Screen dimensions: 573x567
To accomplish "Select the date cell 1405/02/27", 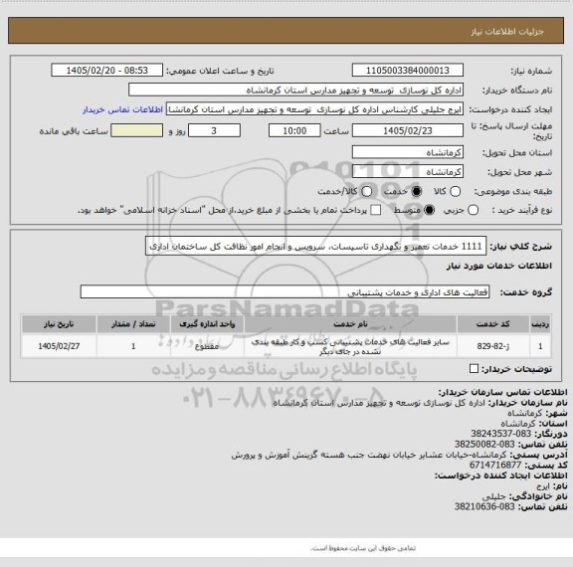I will 59,346.
